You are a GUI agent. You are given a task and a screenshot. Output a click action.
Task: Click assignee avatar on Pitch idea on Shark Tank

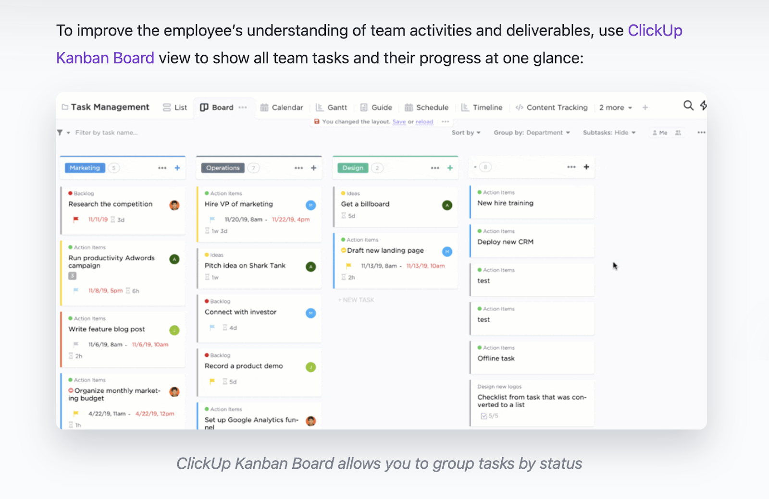click(311, 267)
